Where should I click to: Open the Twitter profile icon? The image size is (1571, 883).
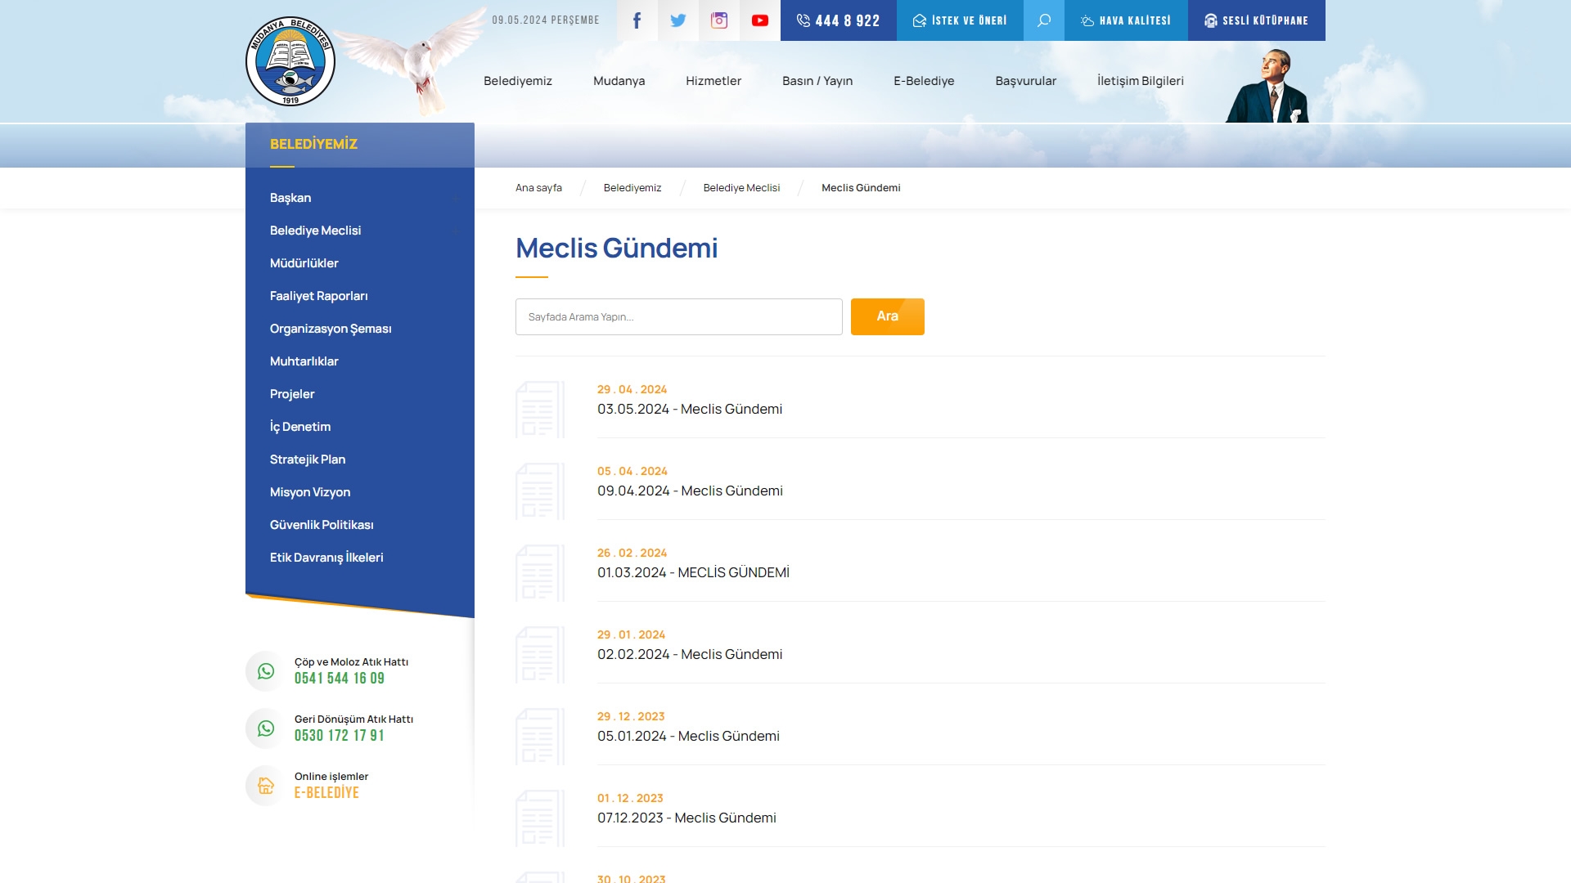(x=678, y=20)
